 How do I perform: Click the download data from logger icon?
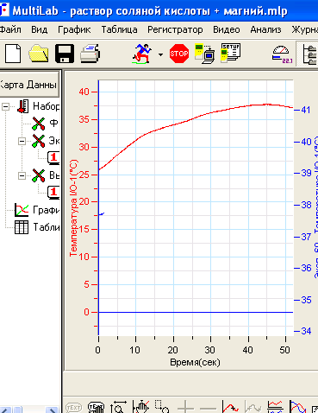(x=204, y=54)
